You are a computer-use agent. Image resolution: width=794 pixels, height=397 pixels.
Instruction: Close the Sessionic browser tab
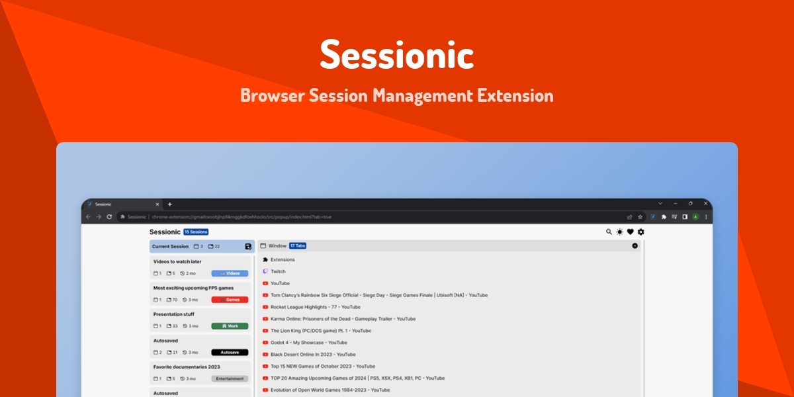click(x=157, y=204)
